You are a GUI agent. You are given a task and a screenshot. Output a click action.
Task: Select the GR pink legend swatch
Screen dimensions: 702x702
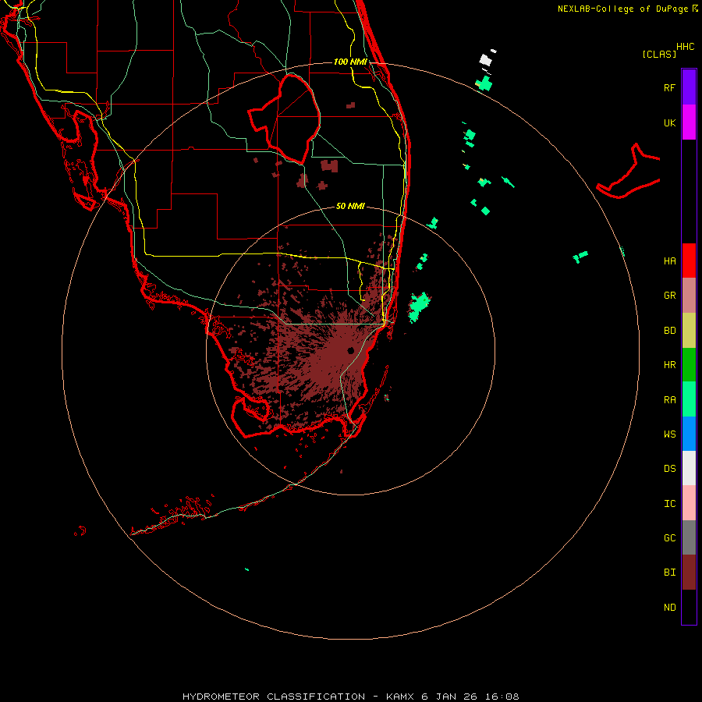click(x=689, y=296)
